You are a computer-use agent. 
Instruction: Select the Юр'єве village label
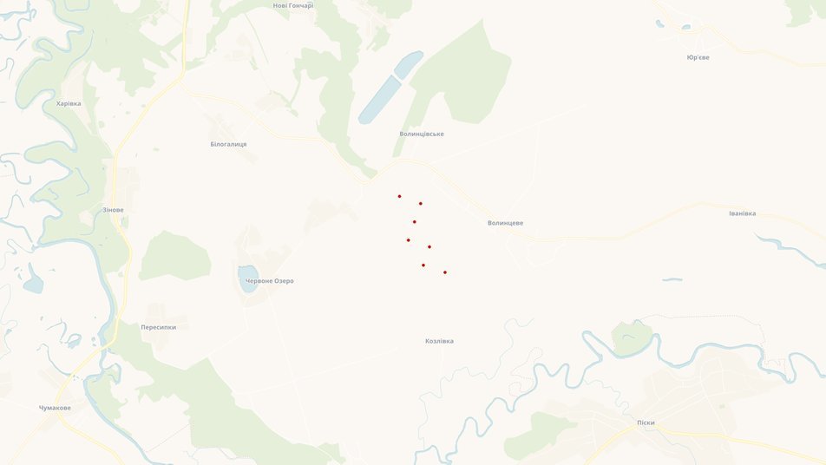(x=698, y=57)
